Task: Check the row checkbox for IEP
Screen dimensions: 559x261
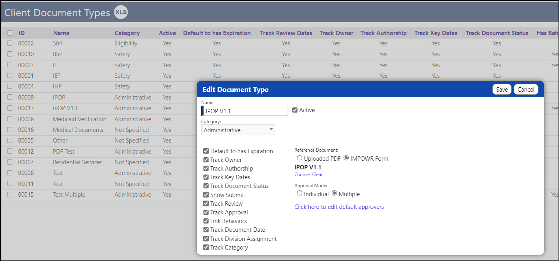Action: click(x=9, y=75)
